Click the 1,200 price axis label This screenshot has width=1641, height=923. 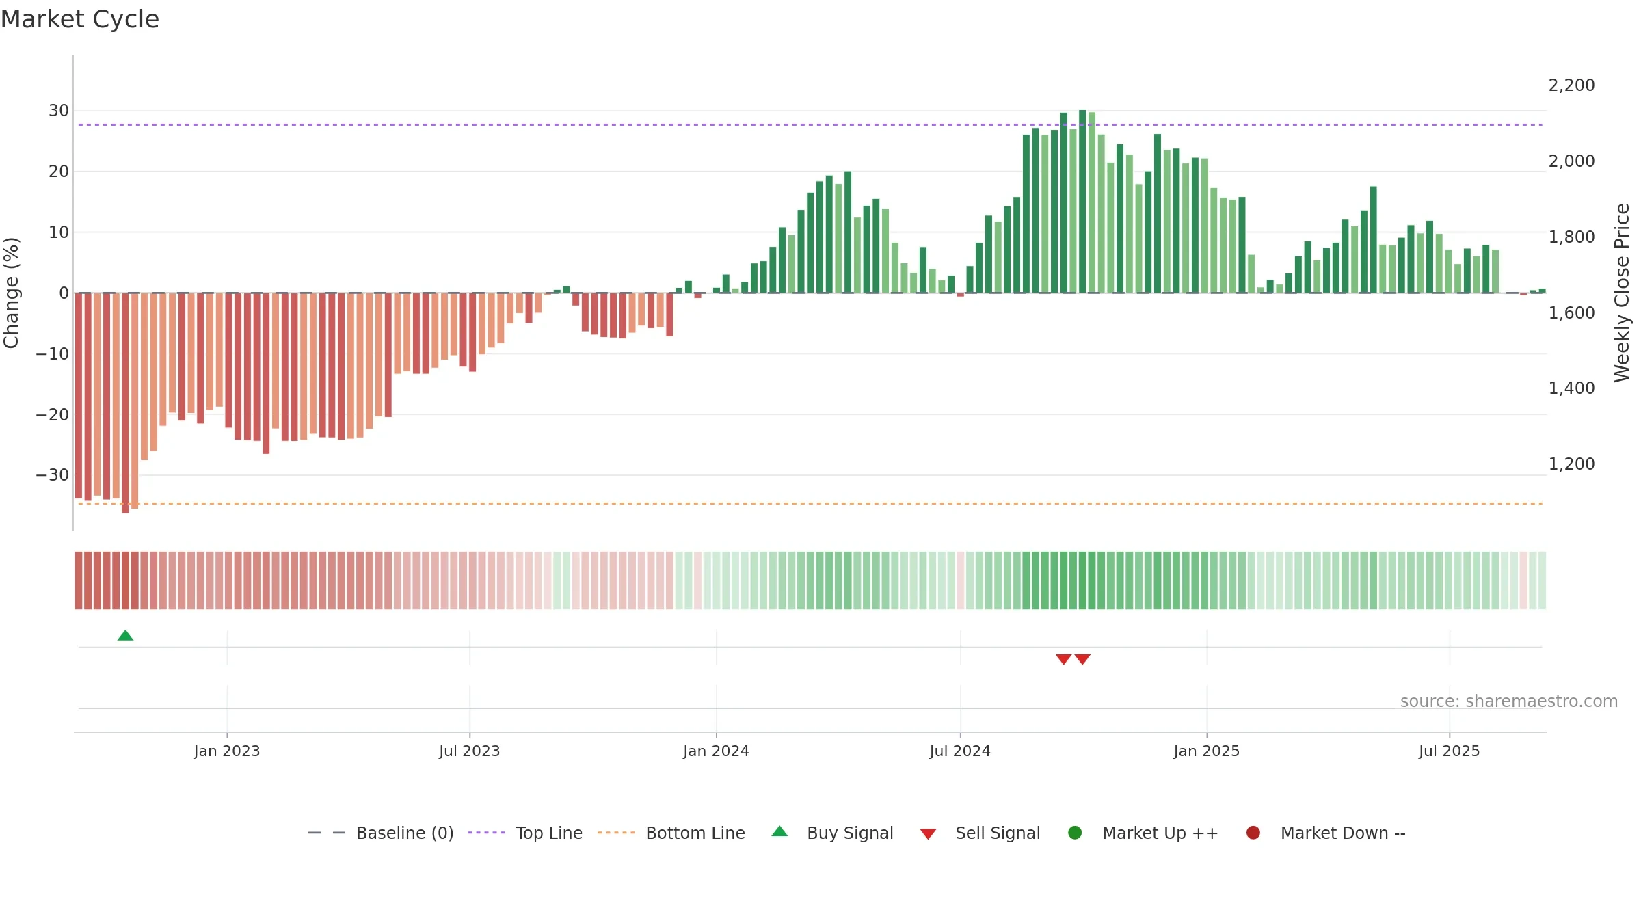tap(1572, 464)
